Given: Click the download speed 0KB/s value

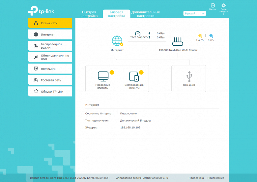Looking at the screenshot, I should click(x=161, y=33).
